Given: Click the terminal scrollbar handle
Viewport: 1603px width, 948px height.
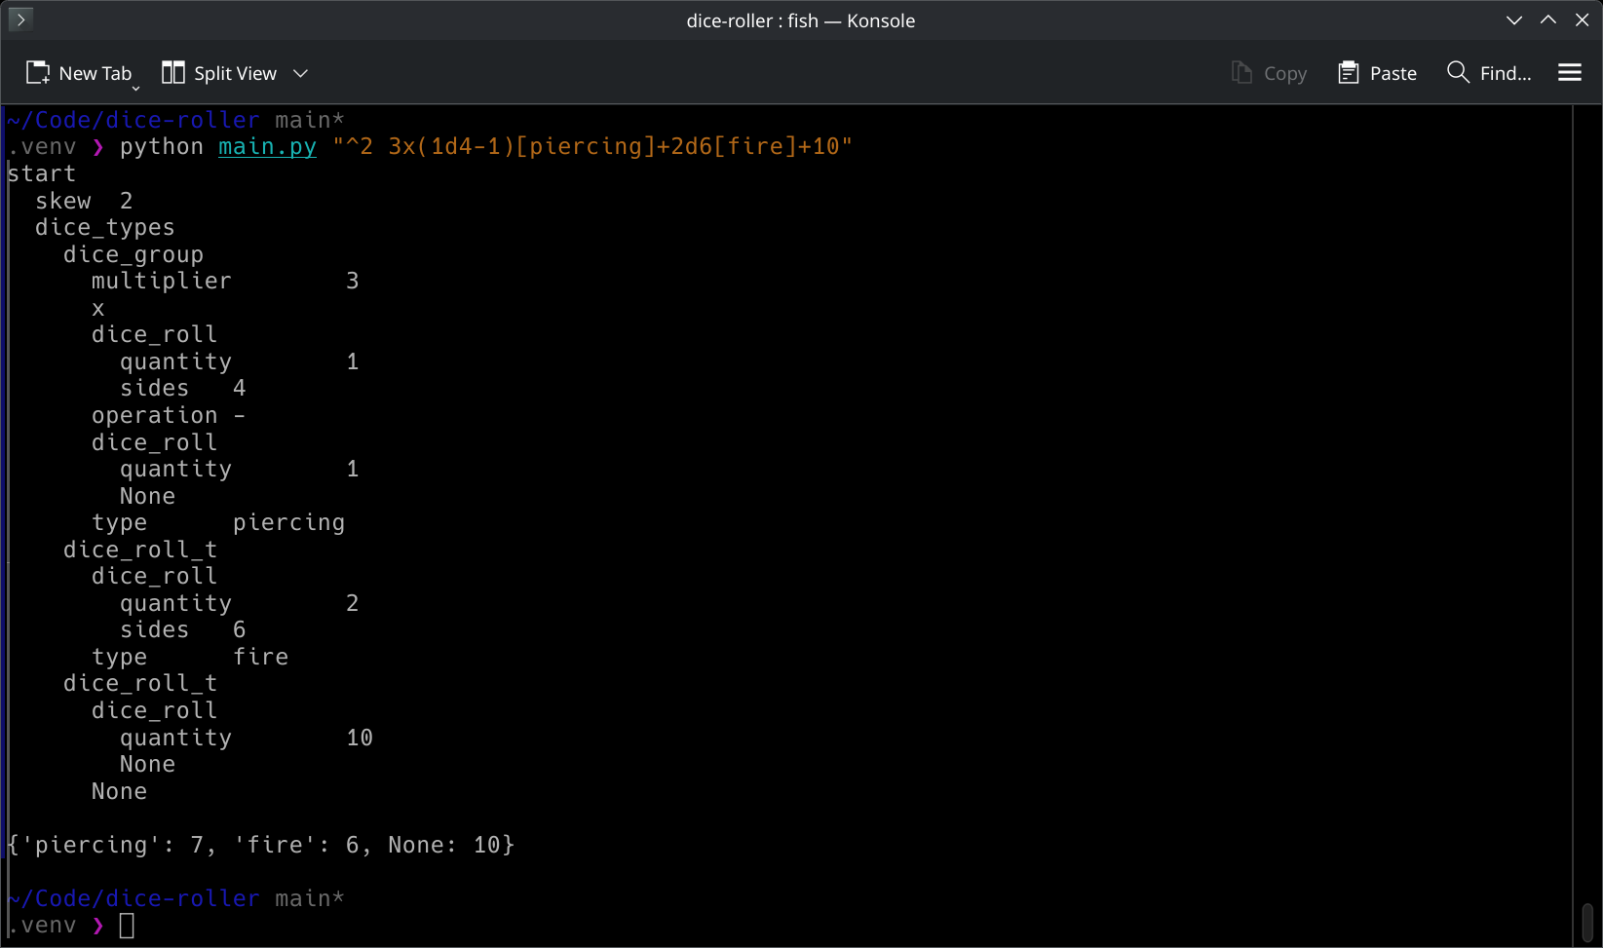Looking at the screenshot, I should [1587, 922].
